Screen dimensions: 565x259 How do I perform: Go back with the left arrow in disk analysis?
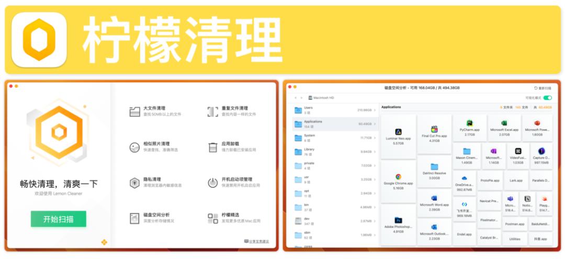[x=296, y=98]
